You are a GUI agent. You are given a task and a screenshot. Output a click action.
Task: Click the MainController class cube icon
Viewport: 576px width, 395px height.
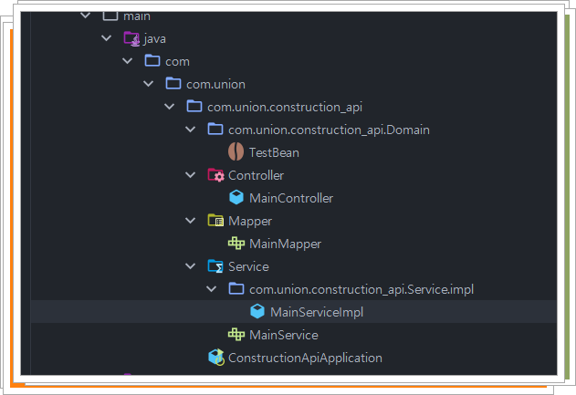point(236,197)
